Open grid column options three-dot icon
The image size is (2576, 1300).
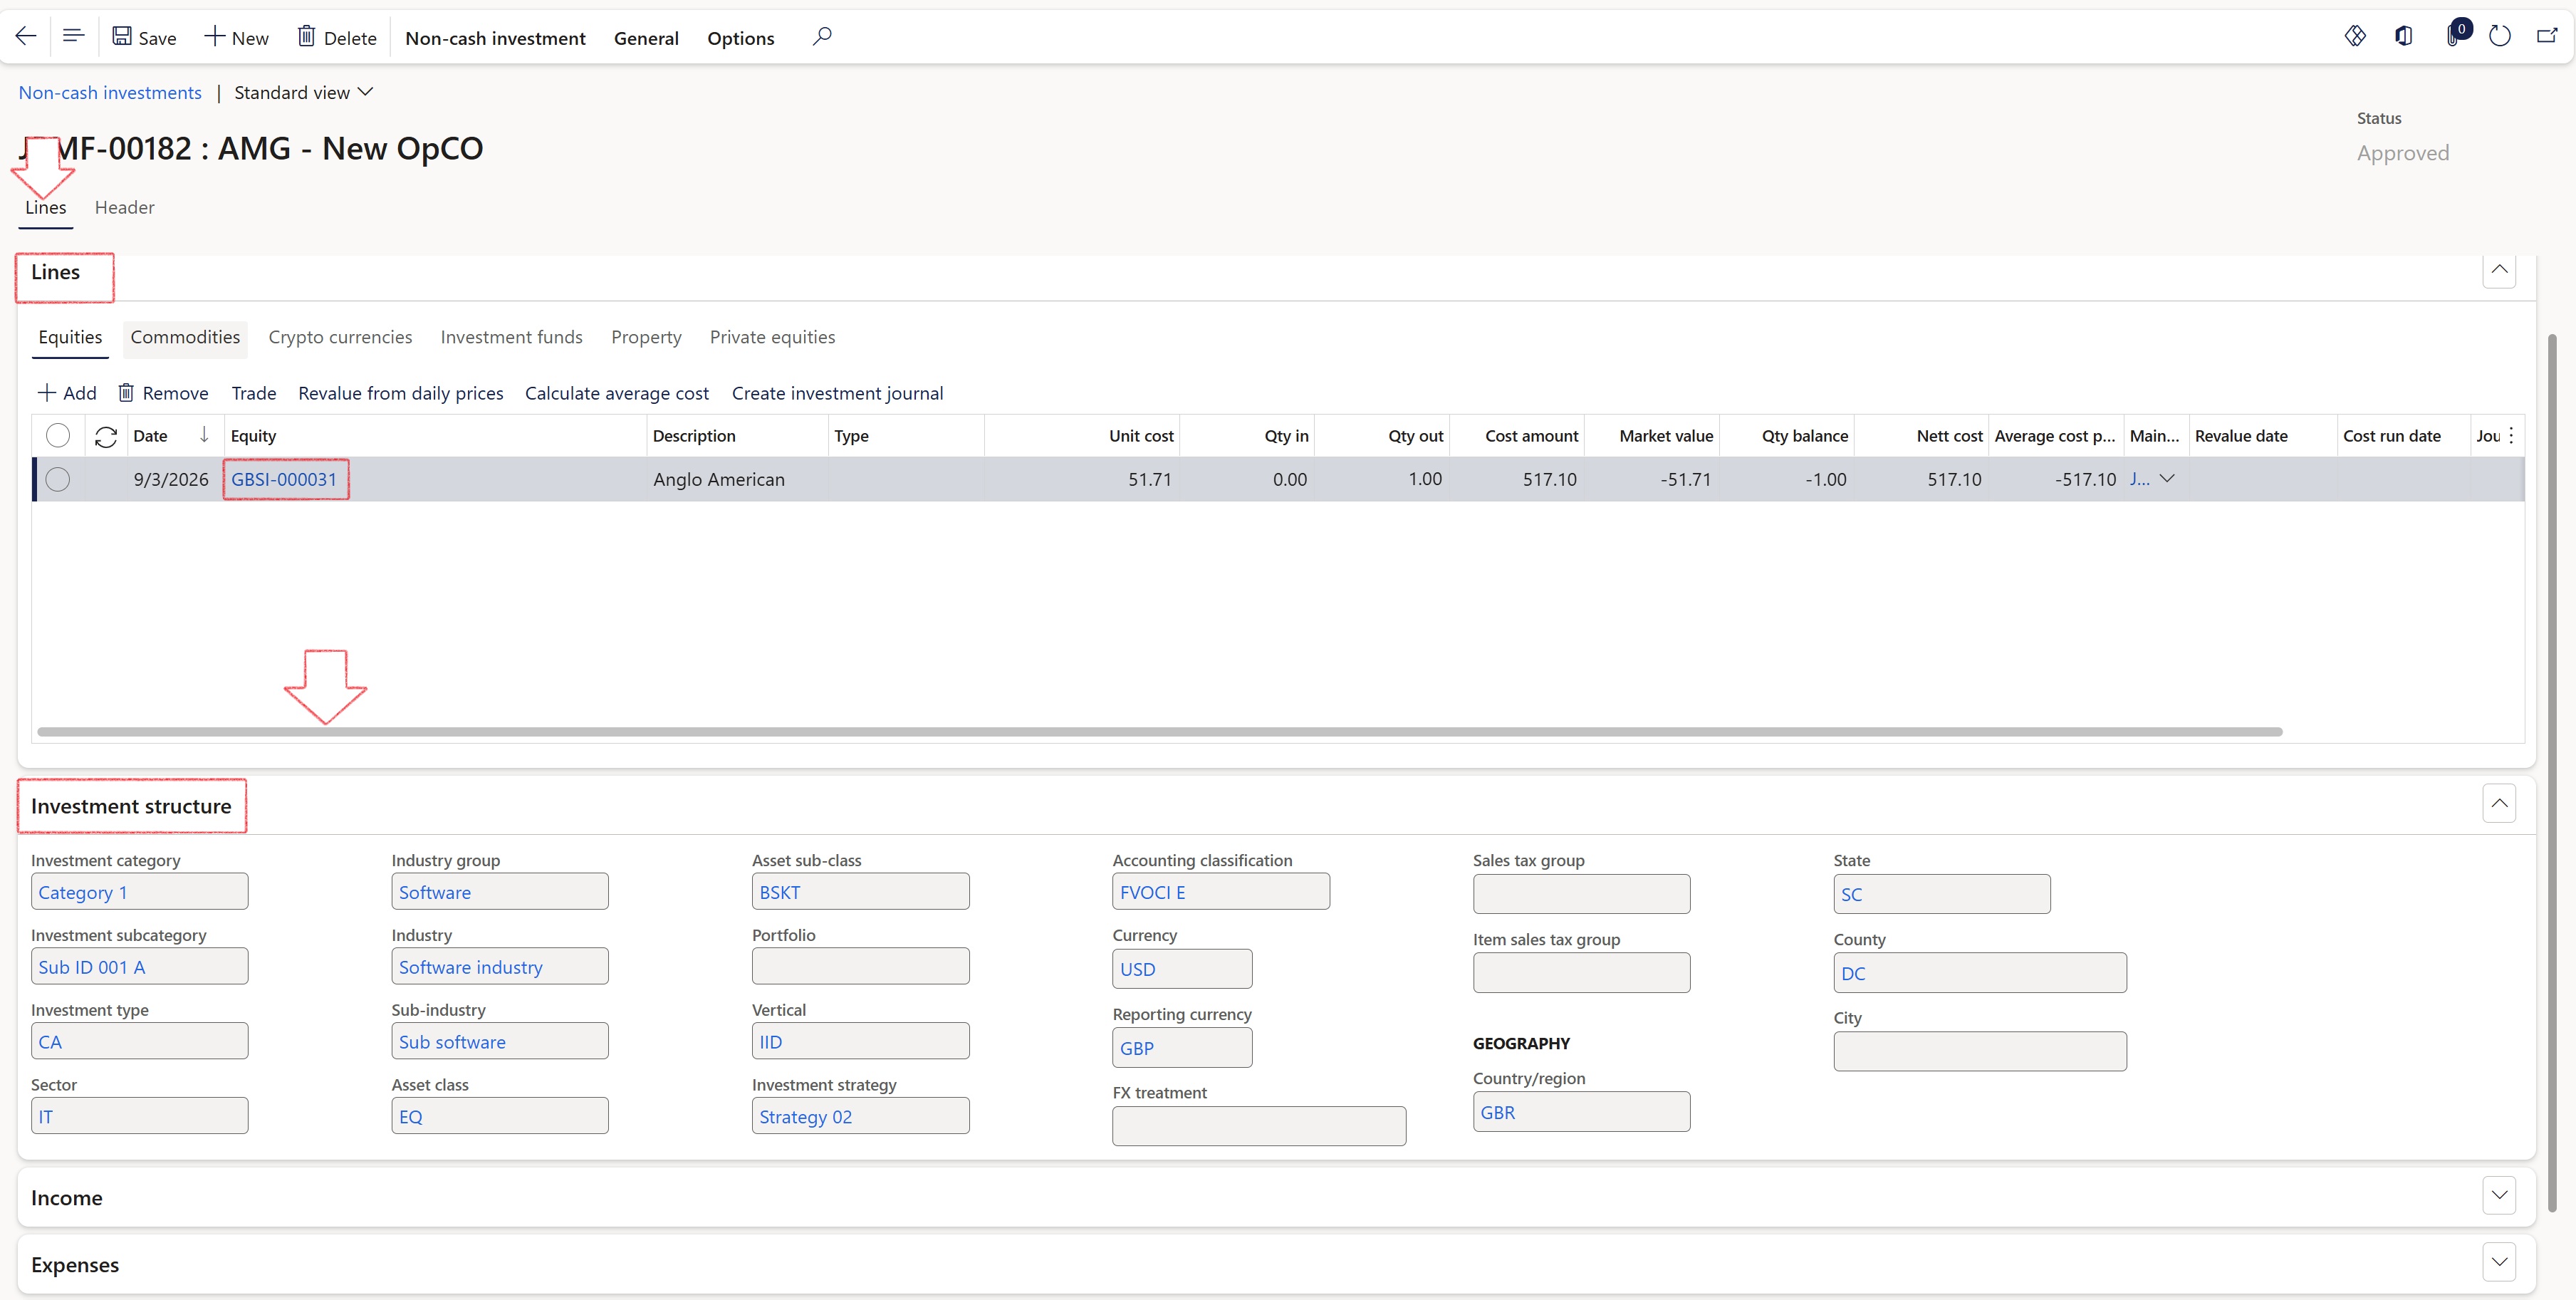coord(2511,436)
